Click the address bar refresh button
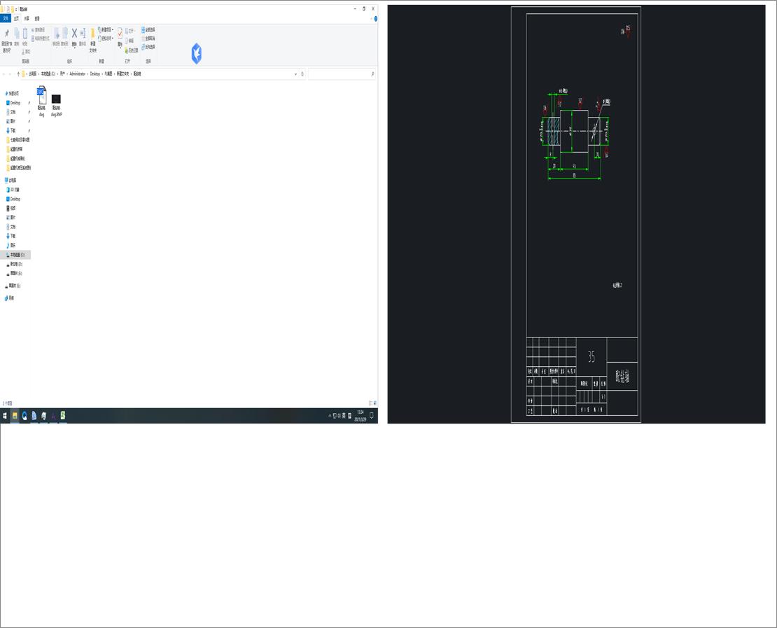777x628 pixels. [302, 74]
